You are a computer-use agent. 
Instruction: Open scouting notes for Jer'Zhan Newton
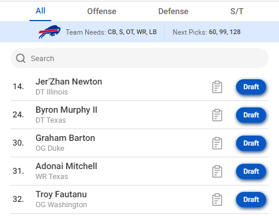(x=217, y=87)
